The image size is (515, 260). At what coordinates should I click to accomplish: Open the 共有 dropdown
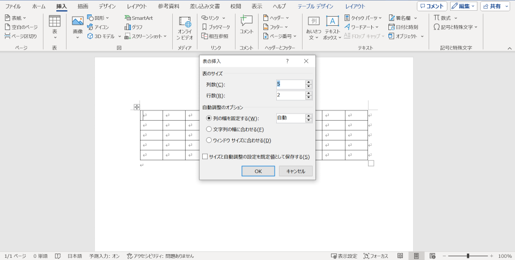pos(508,6)
